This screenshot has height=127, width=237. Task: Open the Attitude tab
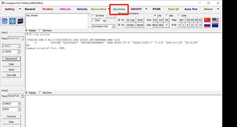[65, 9]
